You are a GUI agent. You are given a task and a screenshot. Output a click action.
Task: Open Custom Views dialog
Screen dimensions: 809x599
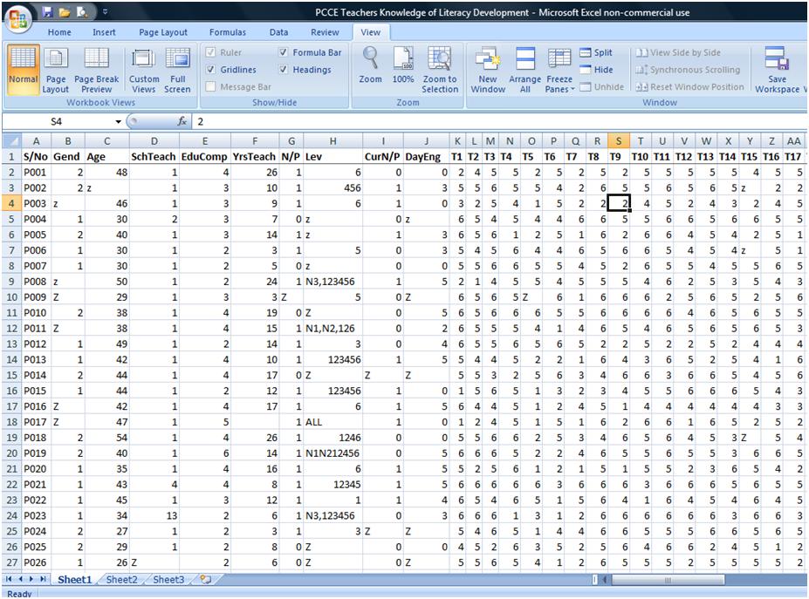[144, 70]
